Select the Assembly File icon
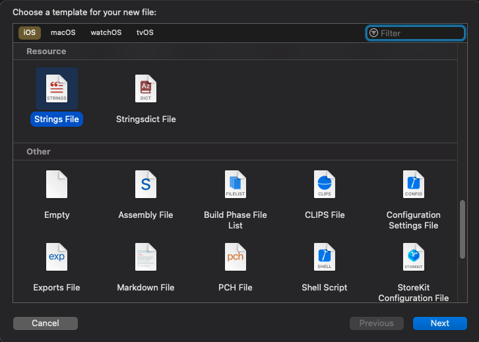 146,184
